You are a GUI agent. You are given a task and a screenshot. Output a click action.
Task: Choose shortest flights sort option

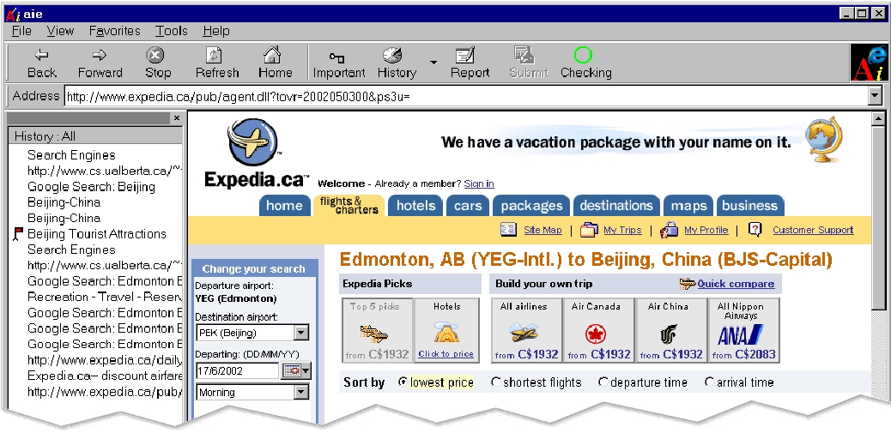click(496, 382)
